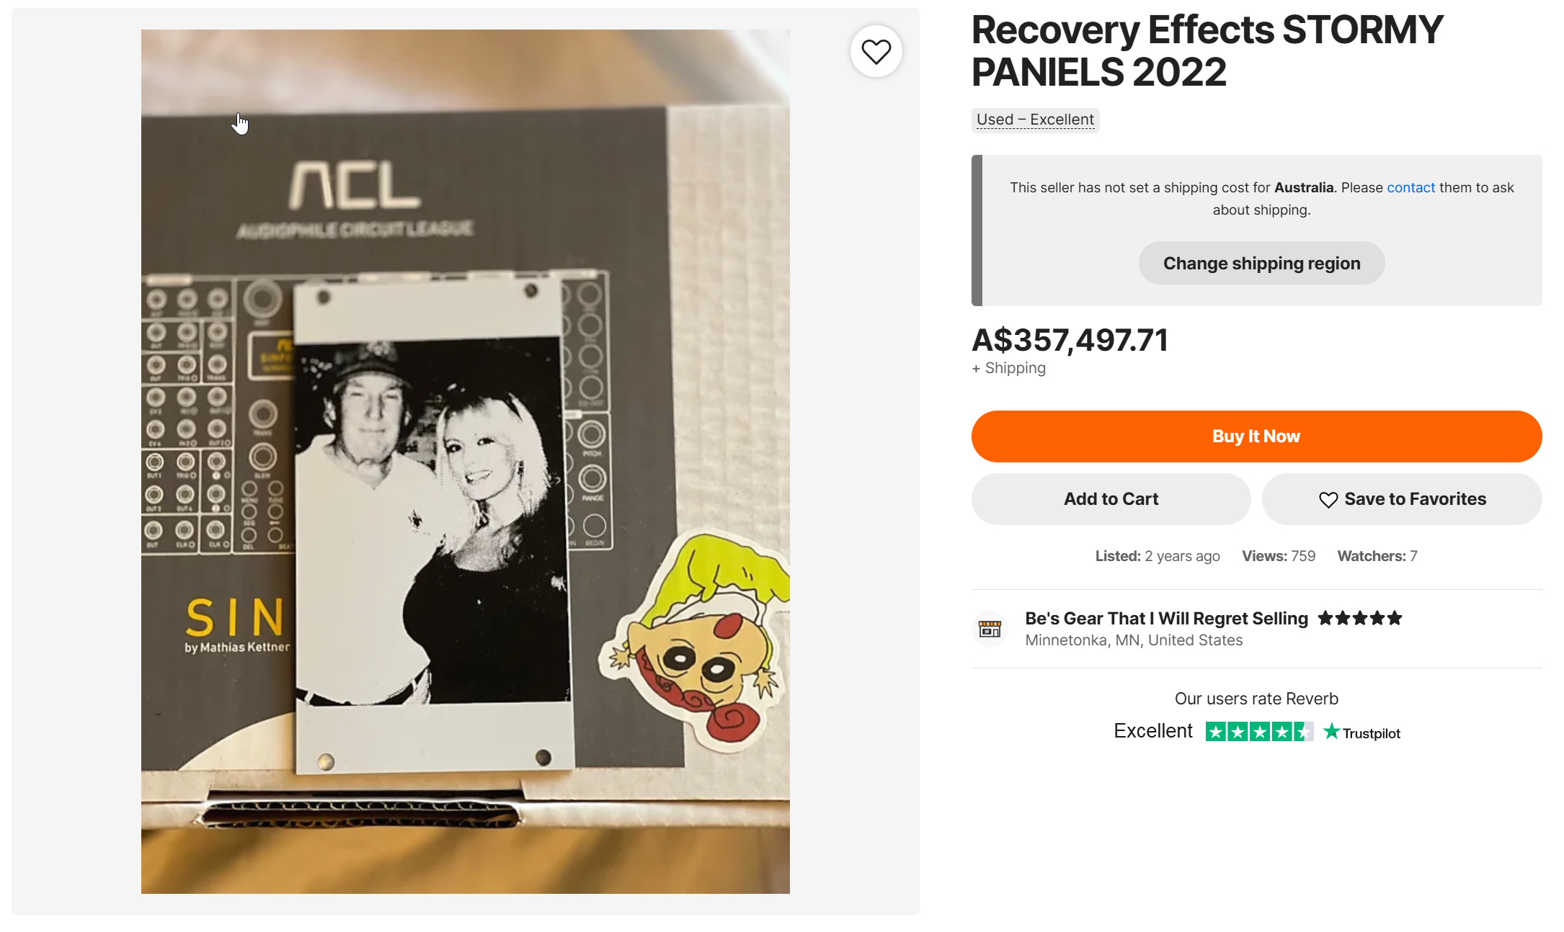The width and height of the screenshot is (1564, 932).
Task: Click the Our users rate Reverb text
Action: click(1256, 699)
